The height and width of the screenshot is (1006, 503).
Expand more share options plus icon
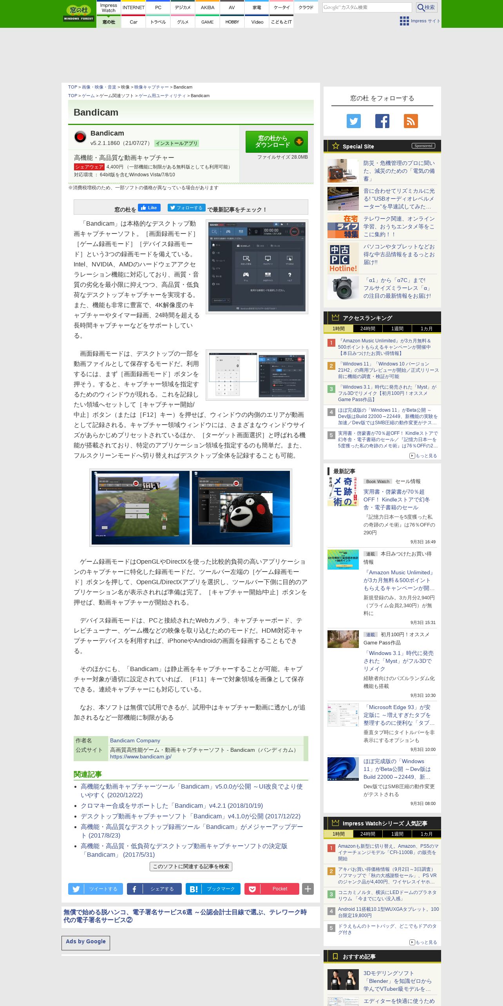pyautogui.click(x=308, y=889)
